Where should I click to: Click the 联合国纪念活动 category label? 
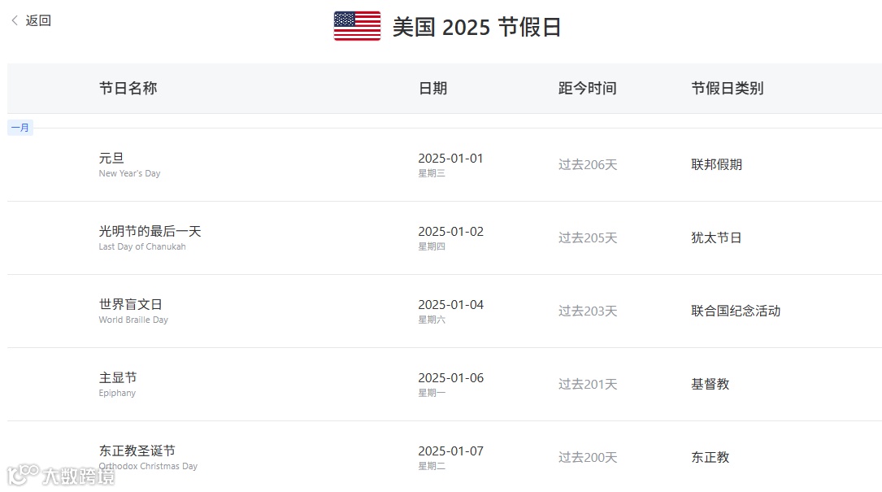tap(736, 311)
